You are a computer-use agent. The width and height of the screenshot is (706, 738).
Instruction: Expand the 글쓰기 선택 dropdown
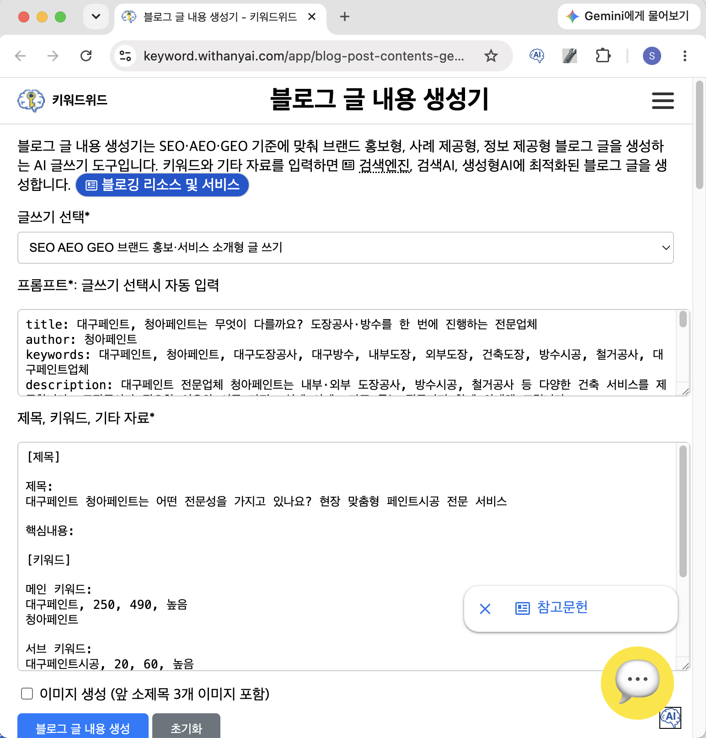coord(346,248)
